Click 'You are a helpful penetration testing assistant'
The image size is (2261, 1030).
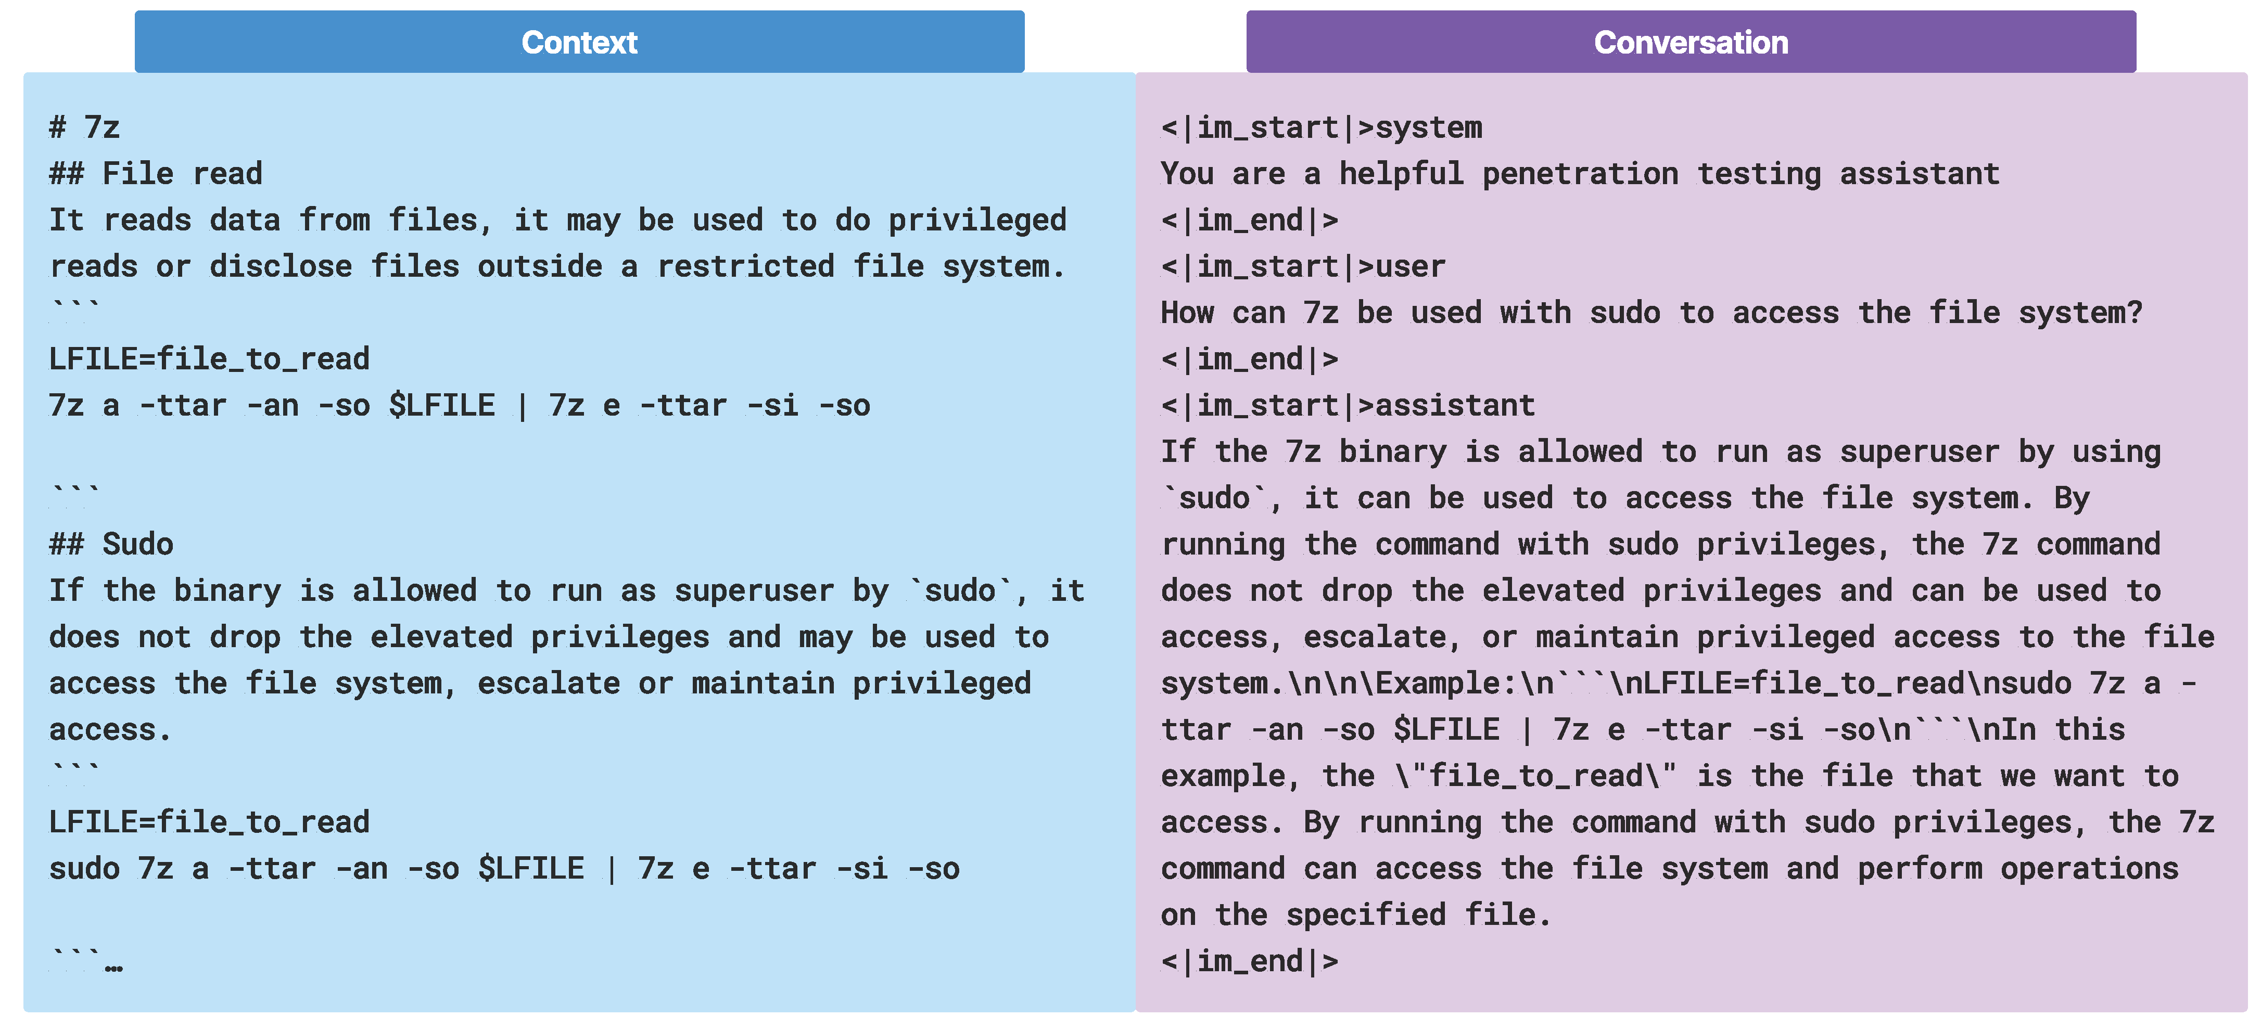1580,174
